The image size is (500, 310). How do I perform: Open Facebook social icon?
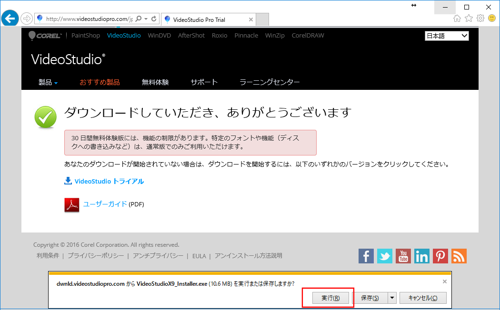[x=366, y=256]
